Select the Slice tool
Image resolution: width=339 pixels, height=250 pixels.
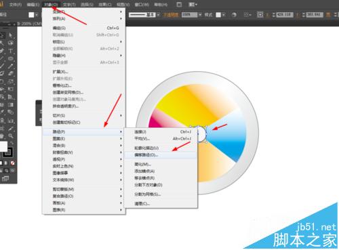coord(11,128)
